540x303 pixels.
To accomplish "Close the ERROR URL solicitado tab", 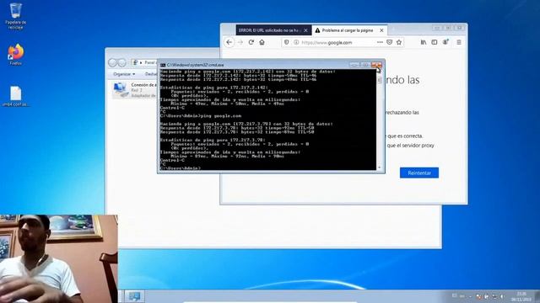I will tap(305, 30).
